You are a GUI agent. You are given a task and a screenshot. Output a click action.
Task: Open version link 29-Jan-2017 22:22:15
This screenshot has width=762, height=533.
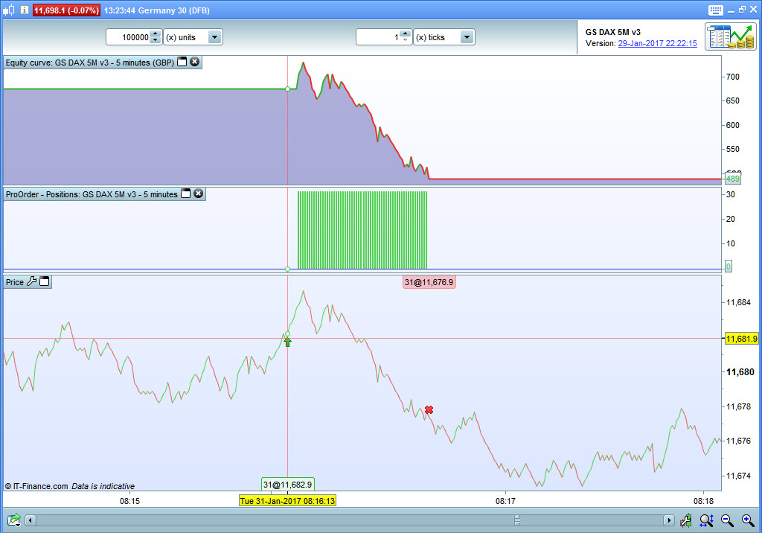pyautogui.click(x=657, y=43)
